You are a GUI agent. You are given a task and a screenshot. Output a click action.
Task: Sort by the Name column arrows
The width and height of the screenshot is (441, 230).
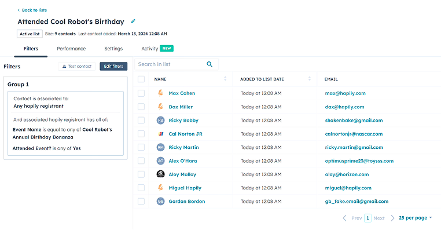click(225, 79)
